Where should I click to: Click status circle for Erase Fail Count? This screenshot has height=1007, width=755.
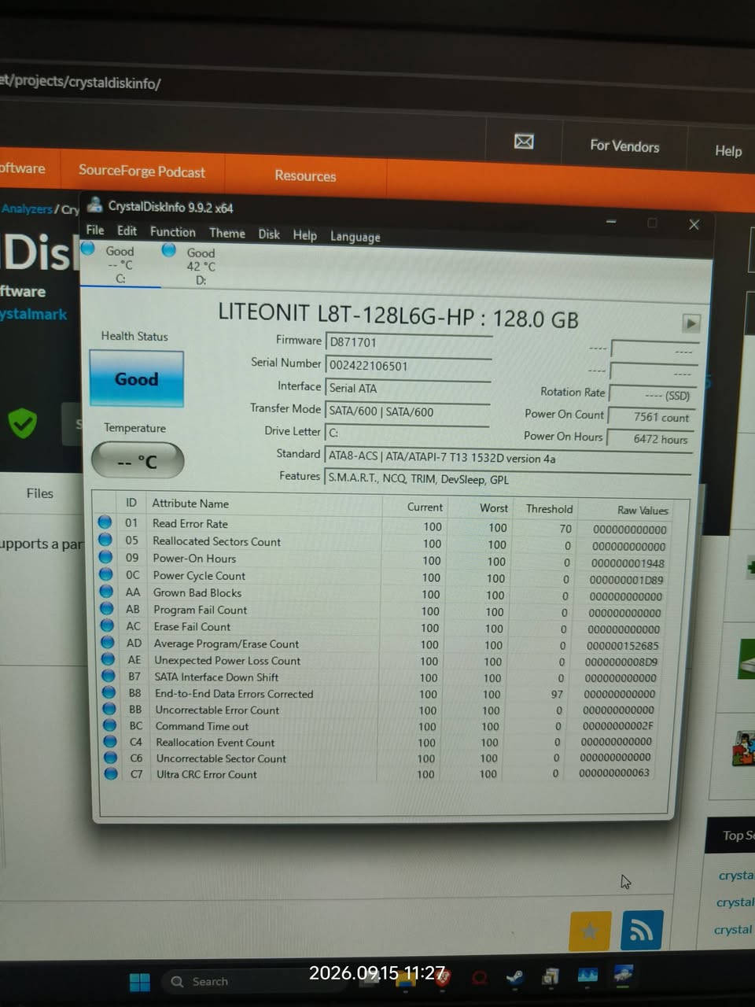click(x=107, y=625)
